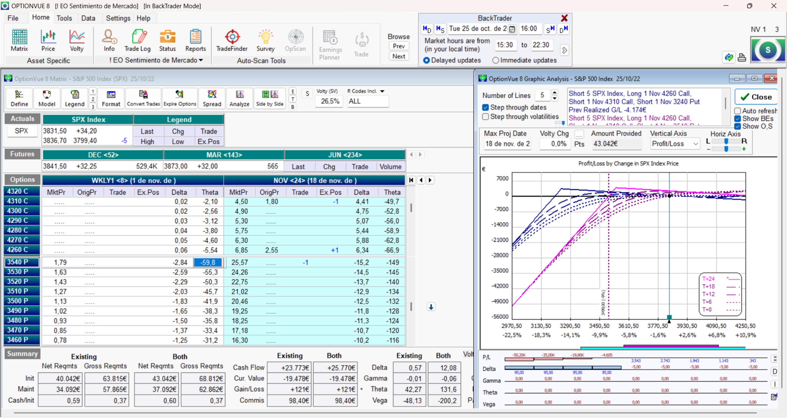787x418 pixels.
Task: Toggle Step through dates checkbox
Action: 485,108
